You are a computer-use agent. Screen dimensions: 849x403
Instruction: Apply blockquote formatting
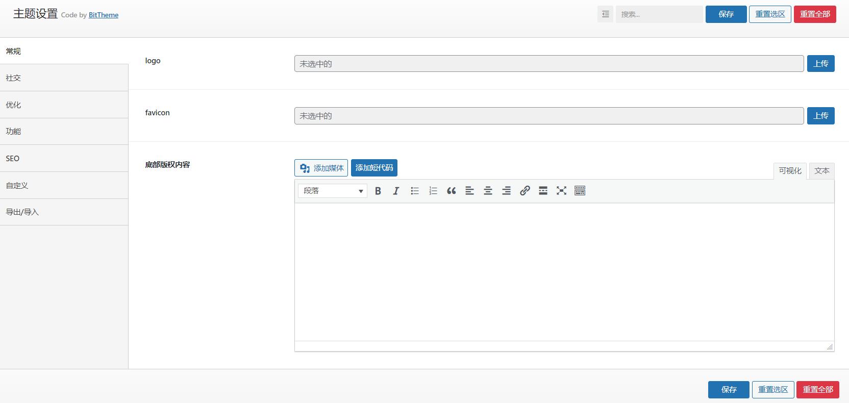click(451, 191)
